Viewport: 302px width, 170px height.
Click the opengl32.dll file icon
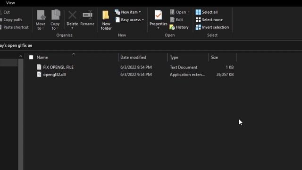tap(39, 75)
